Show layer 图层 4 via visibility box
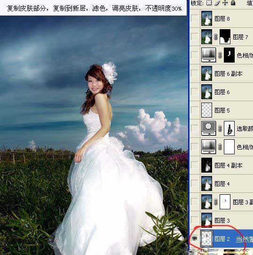Screen dimensions: 253x255 click(195, 183)
